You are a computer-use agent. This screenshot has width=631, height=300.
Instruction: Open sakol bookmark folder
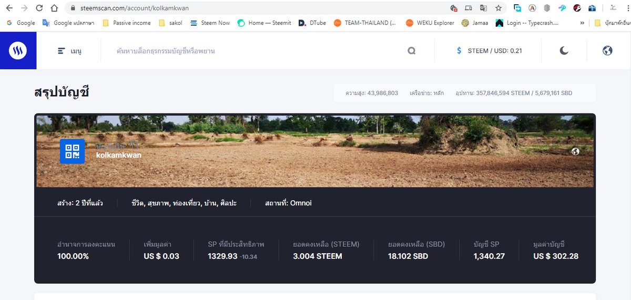170,23
